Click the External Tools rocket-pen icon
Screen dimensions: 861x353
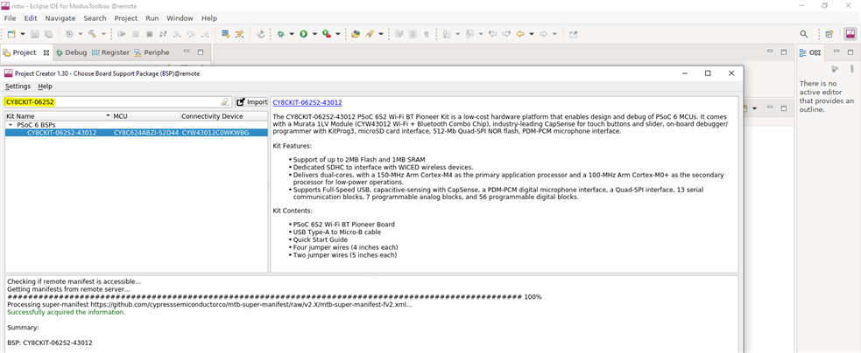coord(370,34)
